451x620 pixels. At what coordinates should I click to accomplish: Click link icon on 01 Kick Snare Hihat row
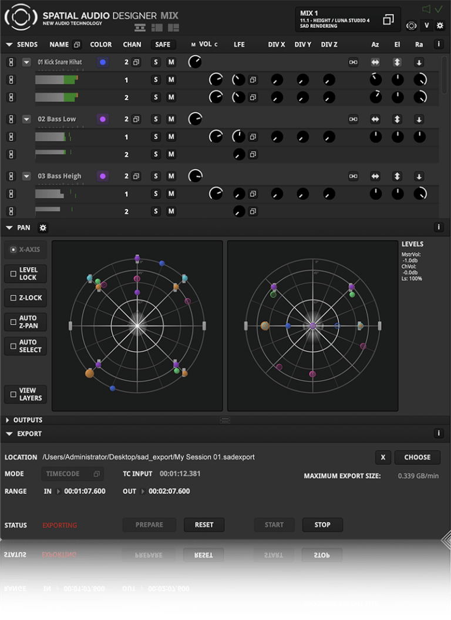354,62
